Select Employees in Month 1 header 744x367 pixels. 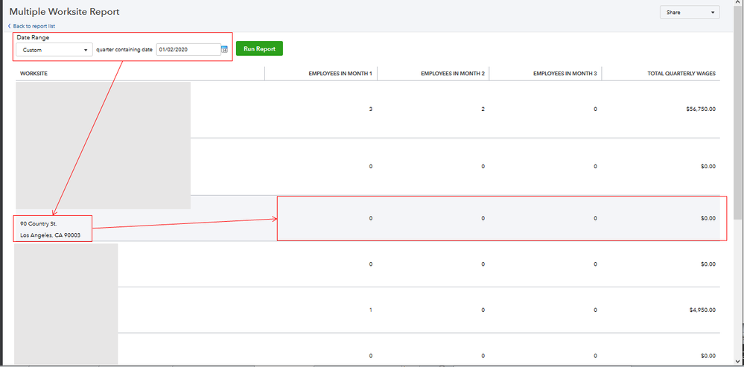click(x=340, y=74)
